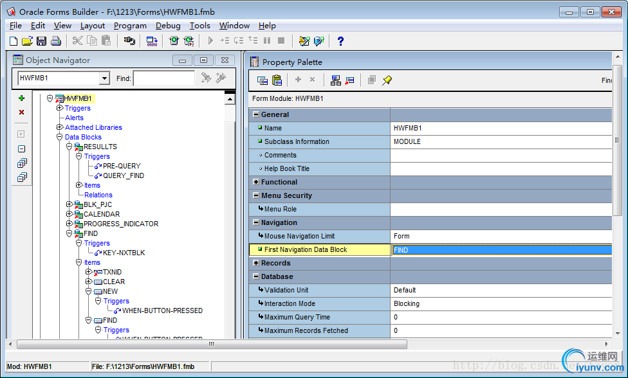Click the Stop debug square icon
This screenshot has width=628, height=378.
[281, 40]
